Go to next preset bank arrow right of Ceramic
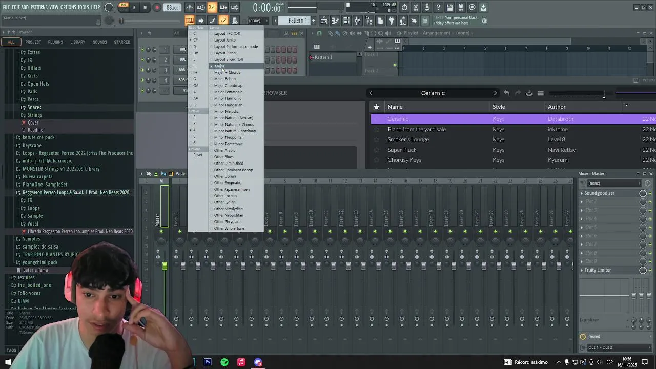Screen dimensions: 656x369 pos(495,93)
